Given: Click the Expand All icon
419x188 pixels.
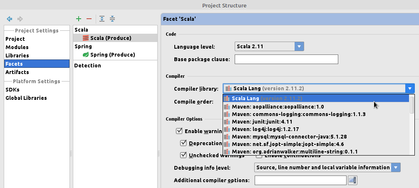Looking at the screenshot, I should coord(102,19).
